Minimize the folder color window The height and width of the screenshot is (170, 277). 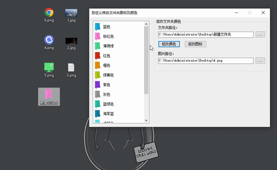tap(236, 13)
